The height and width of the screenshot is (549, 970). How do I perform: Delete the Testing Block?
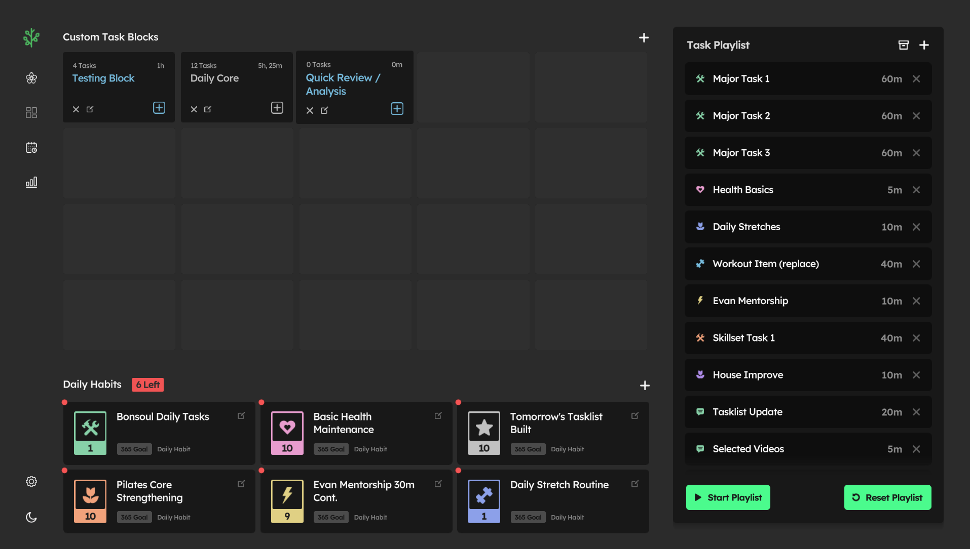(76, 109)
